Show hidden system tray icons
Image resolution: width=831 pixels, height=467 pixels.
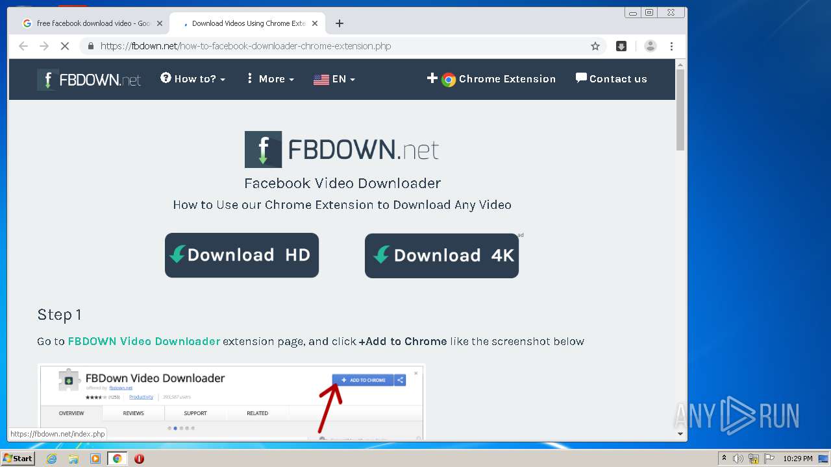725,459
